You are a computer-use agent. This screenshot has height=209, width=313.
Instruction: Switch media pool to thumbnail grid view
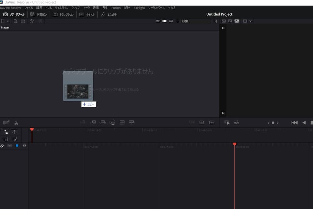point(165,21)
